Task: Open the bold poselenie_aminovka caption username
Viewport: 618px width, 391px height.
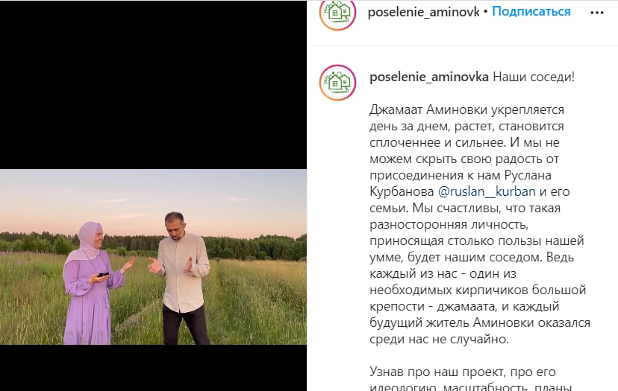Action: (429, 77)
